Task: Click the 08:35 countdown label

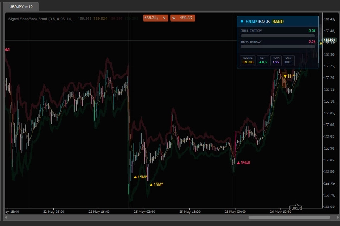Action: (296, 208)
